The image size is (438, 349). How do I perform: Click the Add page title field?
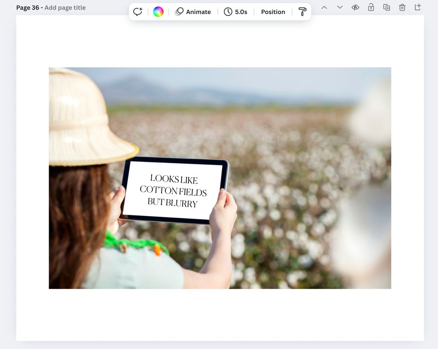click(65, 7)
